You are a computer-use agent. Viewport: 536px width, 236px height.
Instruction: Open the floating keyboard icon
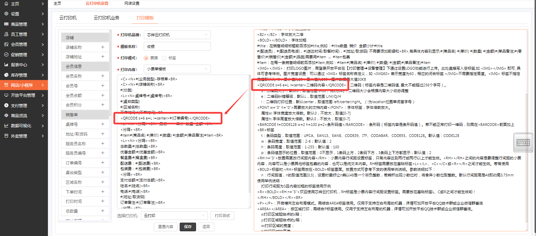[x=523, y=143]
